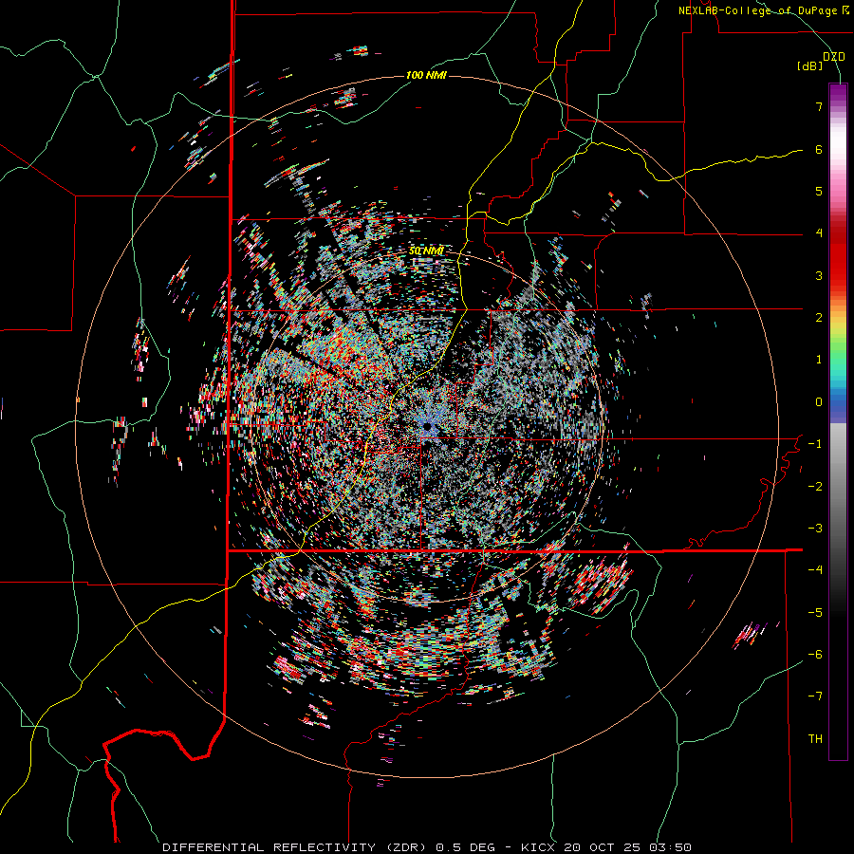The image size is (854, 854).
Task: Click the -1 value on the color scale
Action: 815,444
